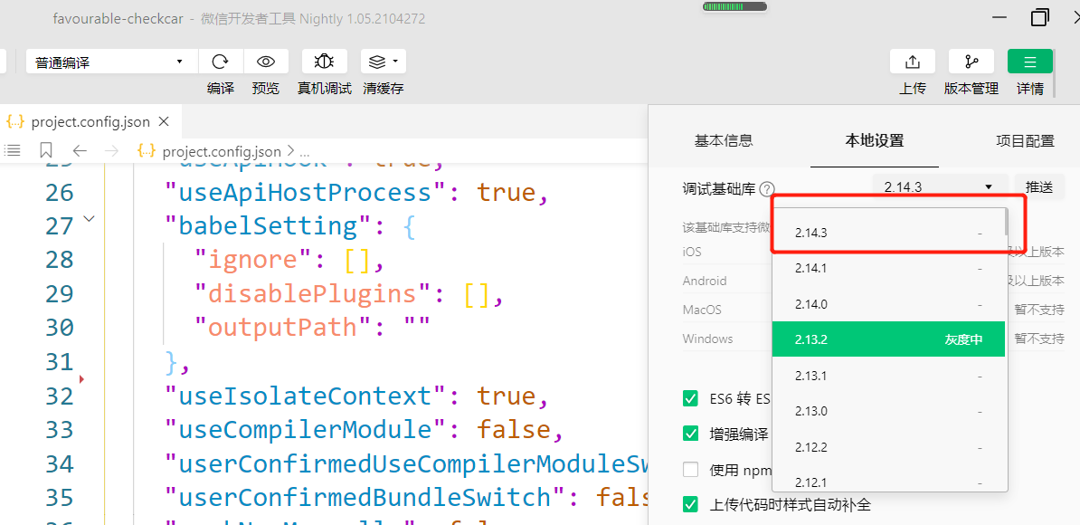Click the upload icon button
The image size is (1080, 525).
pos(912,62)
